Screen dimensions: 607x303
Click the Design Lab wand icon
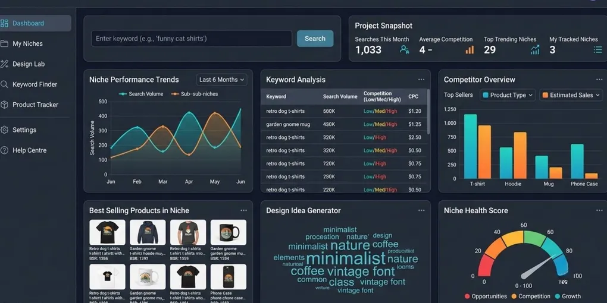coord(4,64)
